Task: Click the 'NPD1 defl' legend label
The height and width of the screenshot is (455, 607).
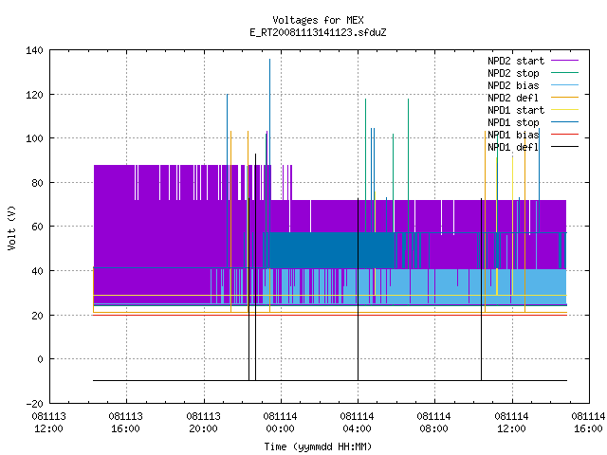Action: pyautogui.click(x=513, y=148)
